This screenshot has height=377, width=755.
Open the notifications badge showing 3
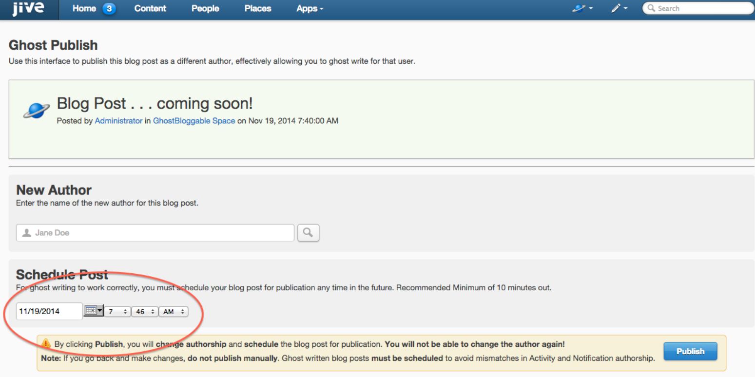[x=109, y=9]
